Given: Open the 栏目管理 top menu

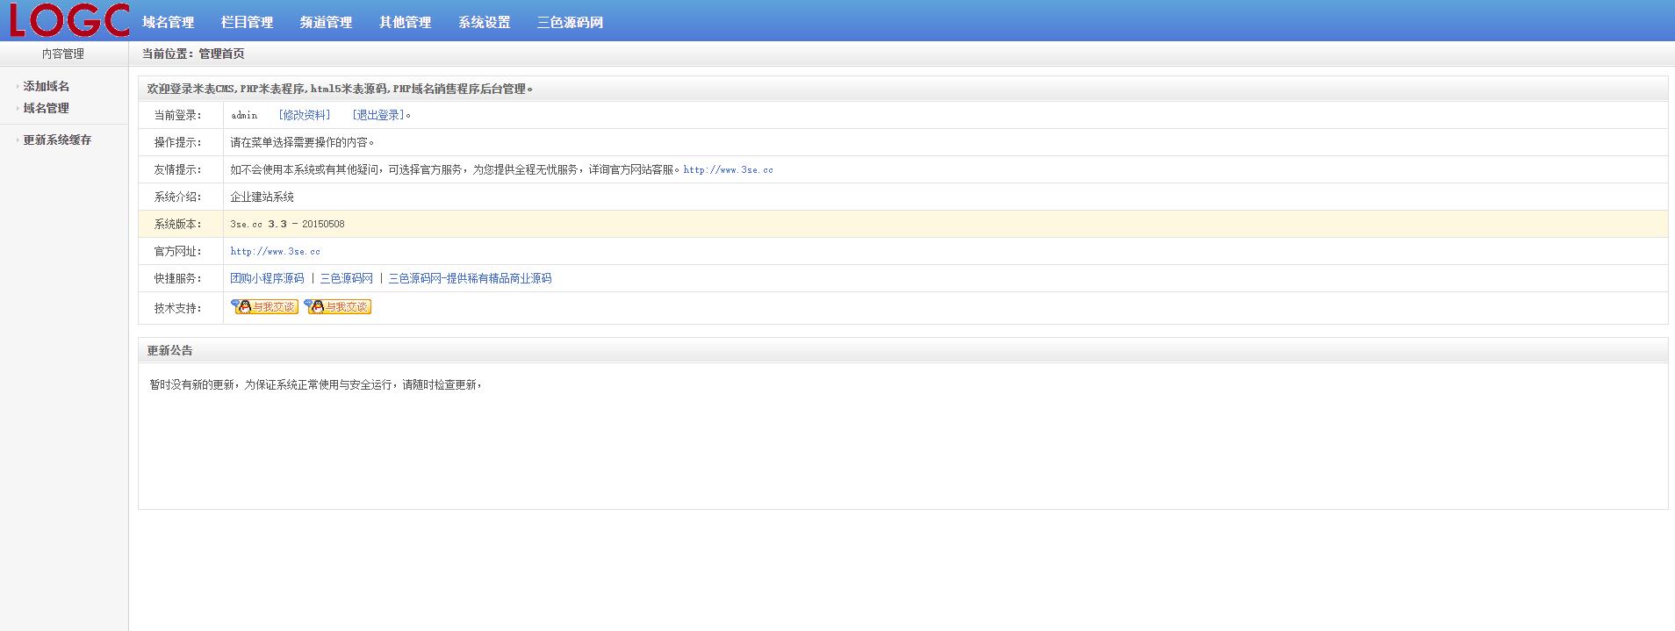Looking at the screenshot, I should click(x=248, y=23).
